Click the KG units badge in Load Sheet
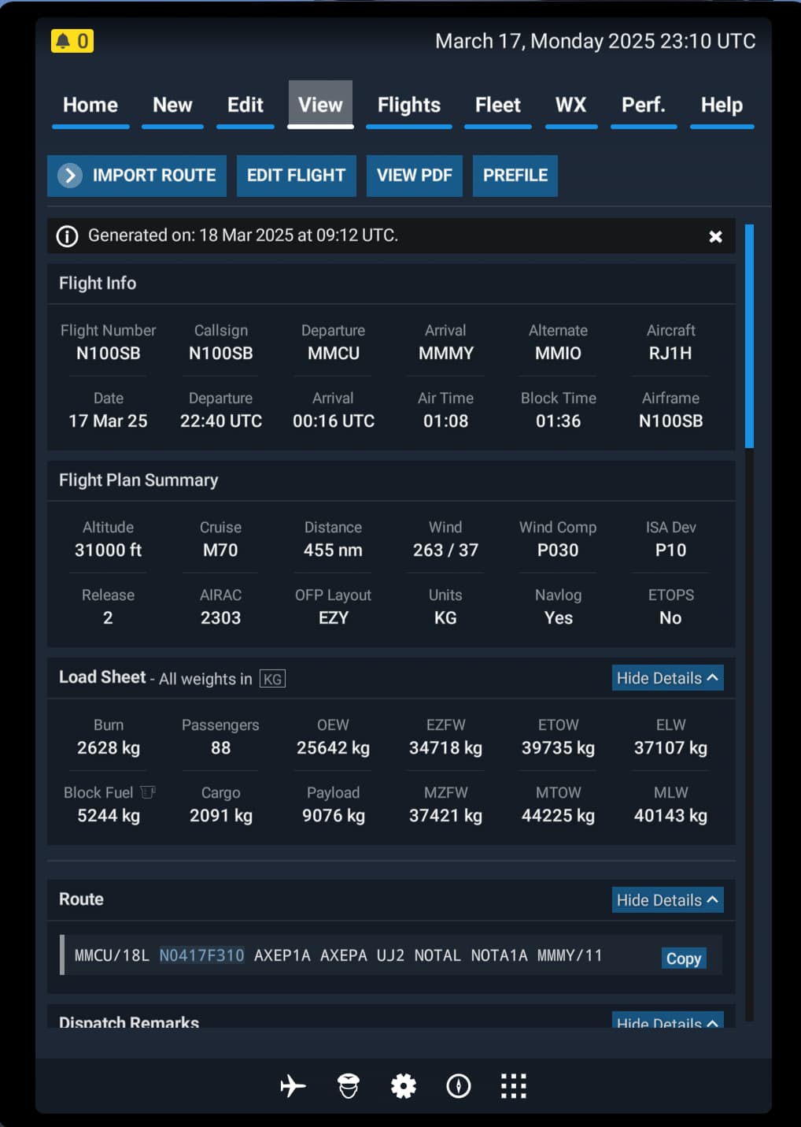The height and width of the screenshot is (1127, 801). click(272, 679)
